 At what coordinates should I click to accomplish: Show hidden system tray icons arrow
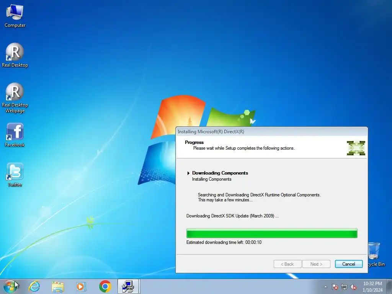[x=325, y=287]
